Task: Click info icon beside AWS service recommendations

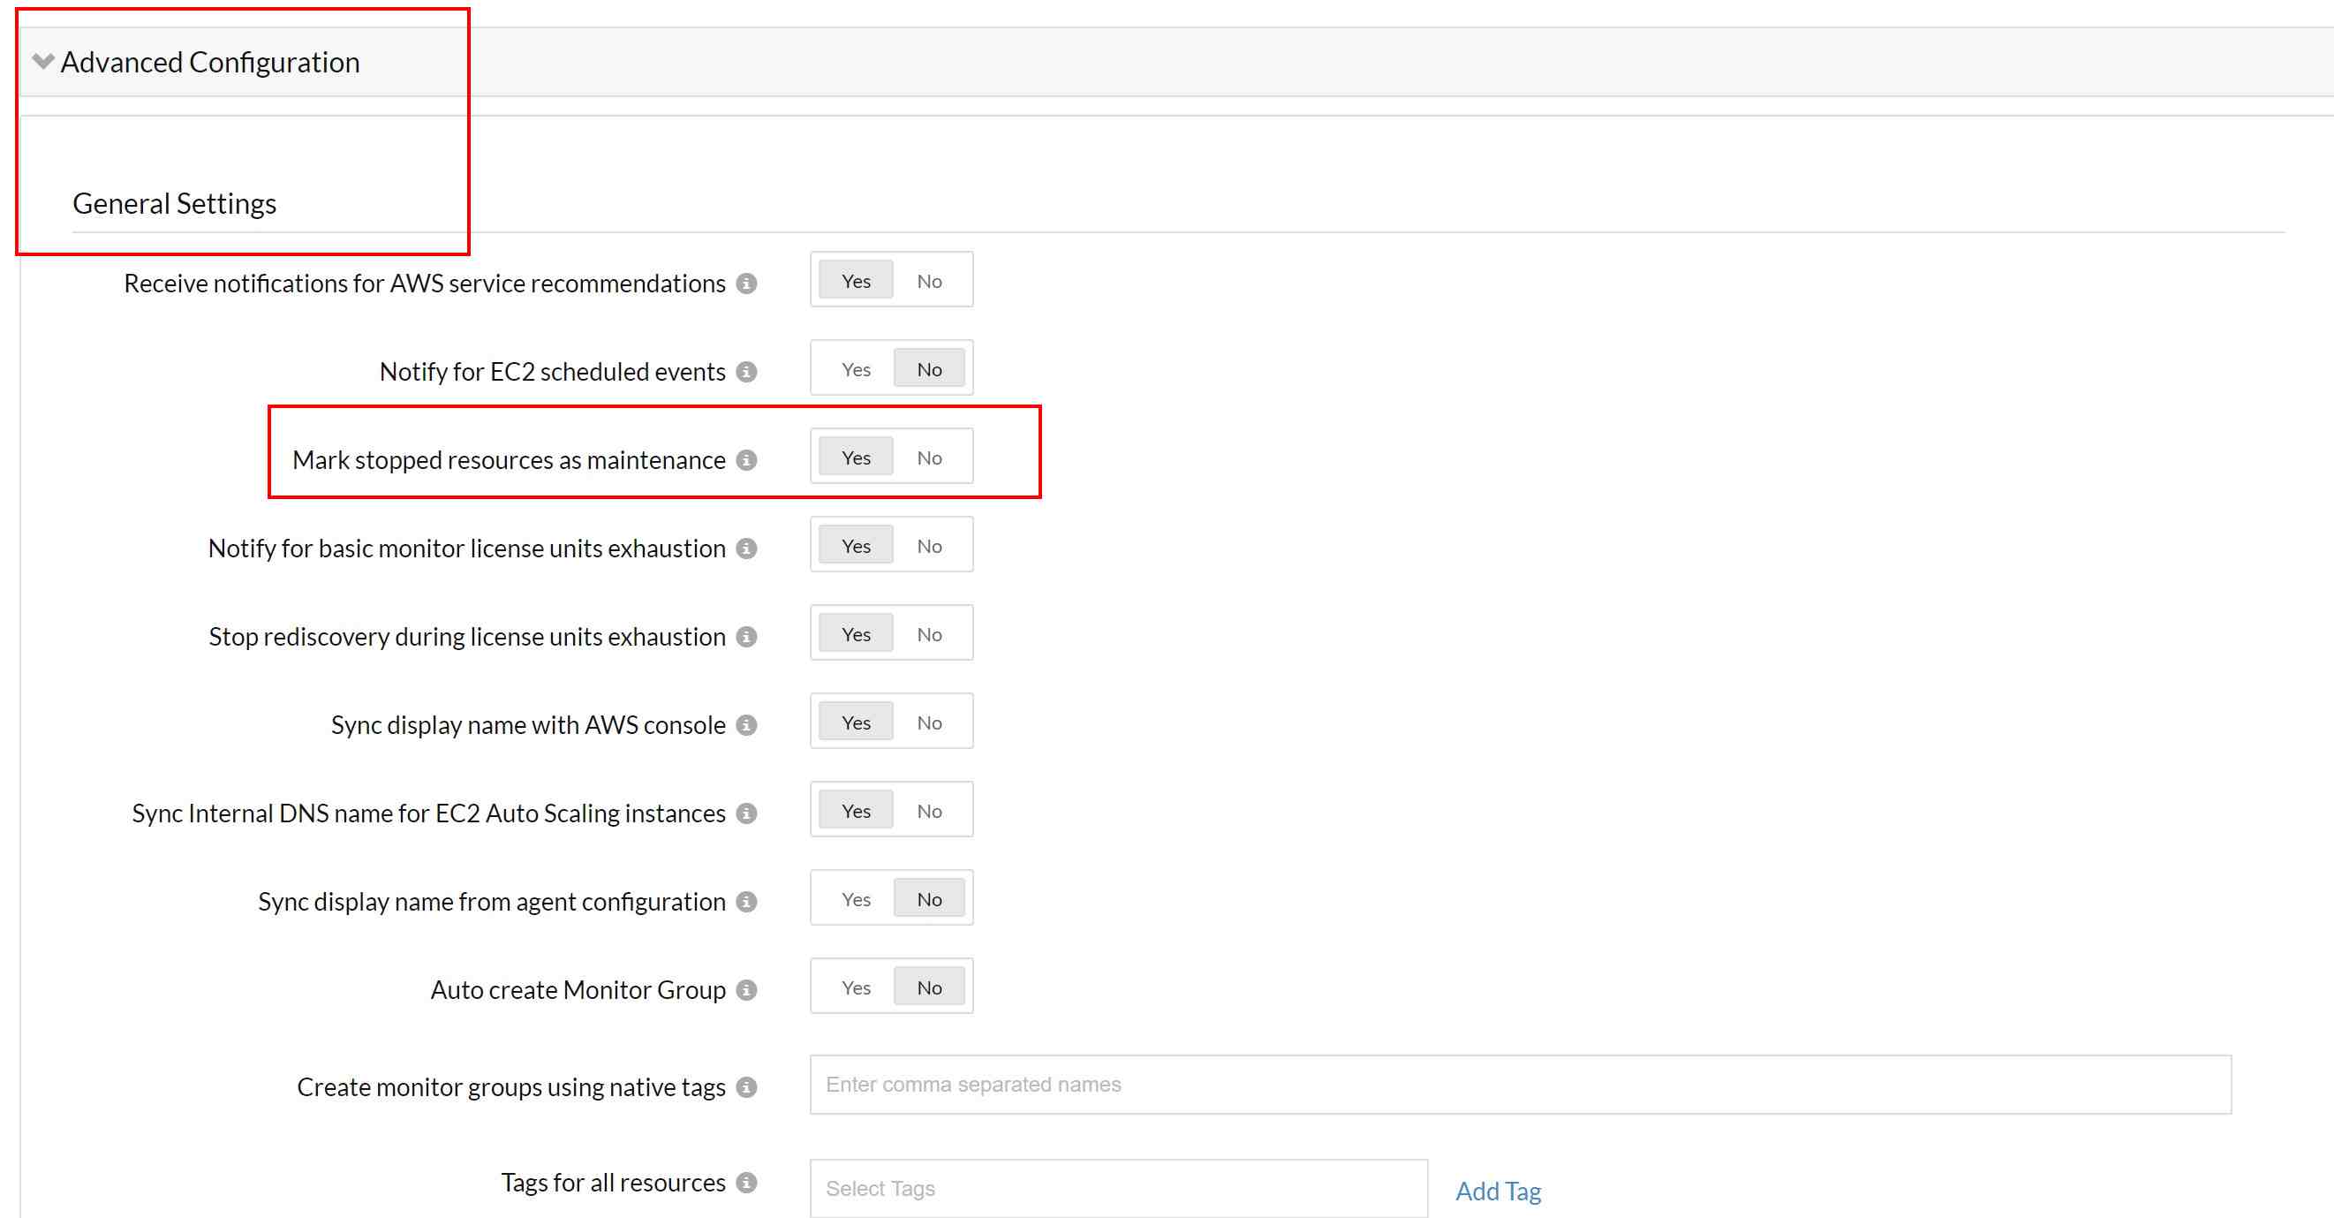Action: (746, 284)
